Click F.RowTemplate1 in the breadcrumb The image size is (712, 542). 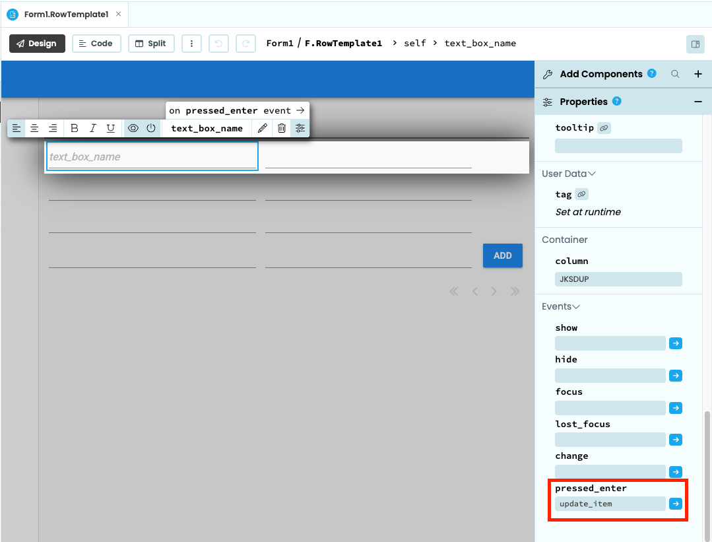pyautogui.click(x=343, y=43)
